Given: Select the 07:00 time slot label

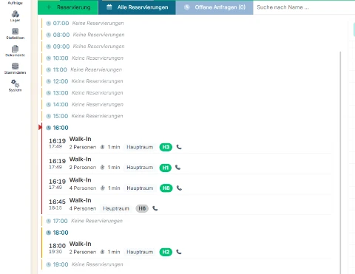Looking at the screenshot, I should pyautogui.click(x=61, y=24).
